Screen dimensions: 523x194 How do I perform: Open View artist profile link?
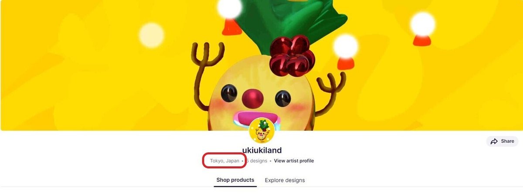[x=294, y=161]
